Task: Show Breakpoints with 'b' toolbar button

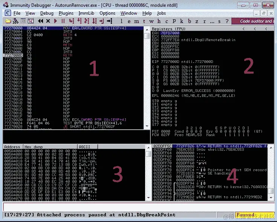Action: point(189,21)
